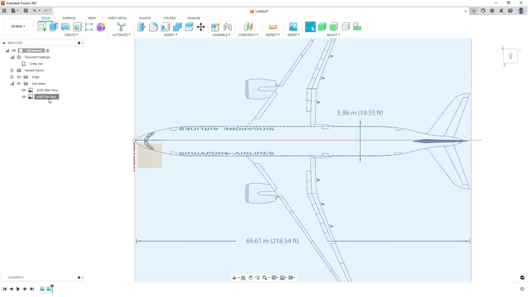Open the SELECT dropdown menu
The height and width of the screenshot is (297, 528).
pos(333,35)
